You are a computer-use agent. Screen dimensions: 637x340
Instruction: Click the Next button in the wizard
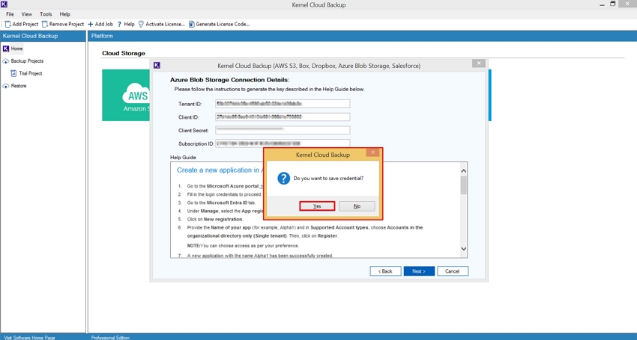point(419,271)
